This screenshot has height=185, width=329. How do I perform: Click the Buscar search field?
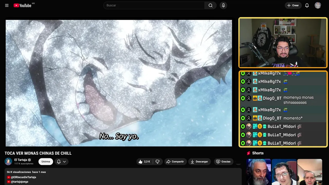[154, 5]
